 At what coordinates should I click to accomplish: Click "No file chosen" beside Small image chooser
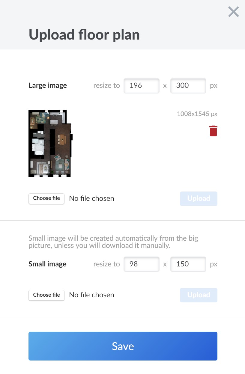click(91, 295)
